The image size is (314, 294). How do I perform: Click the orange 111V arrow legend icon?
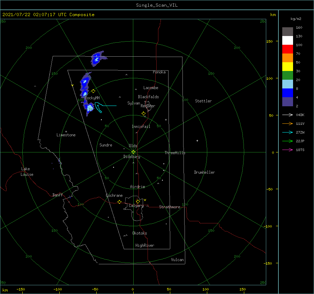[287, 124]
